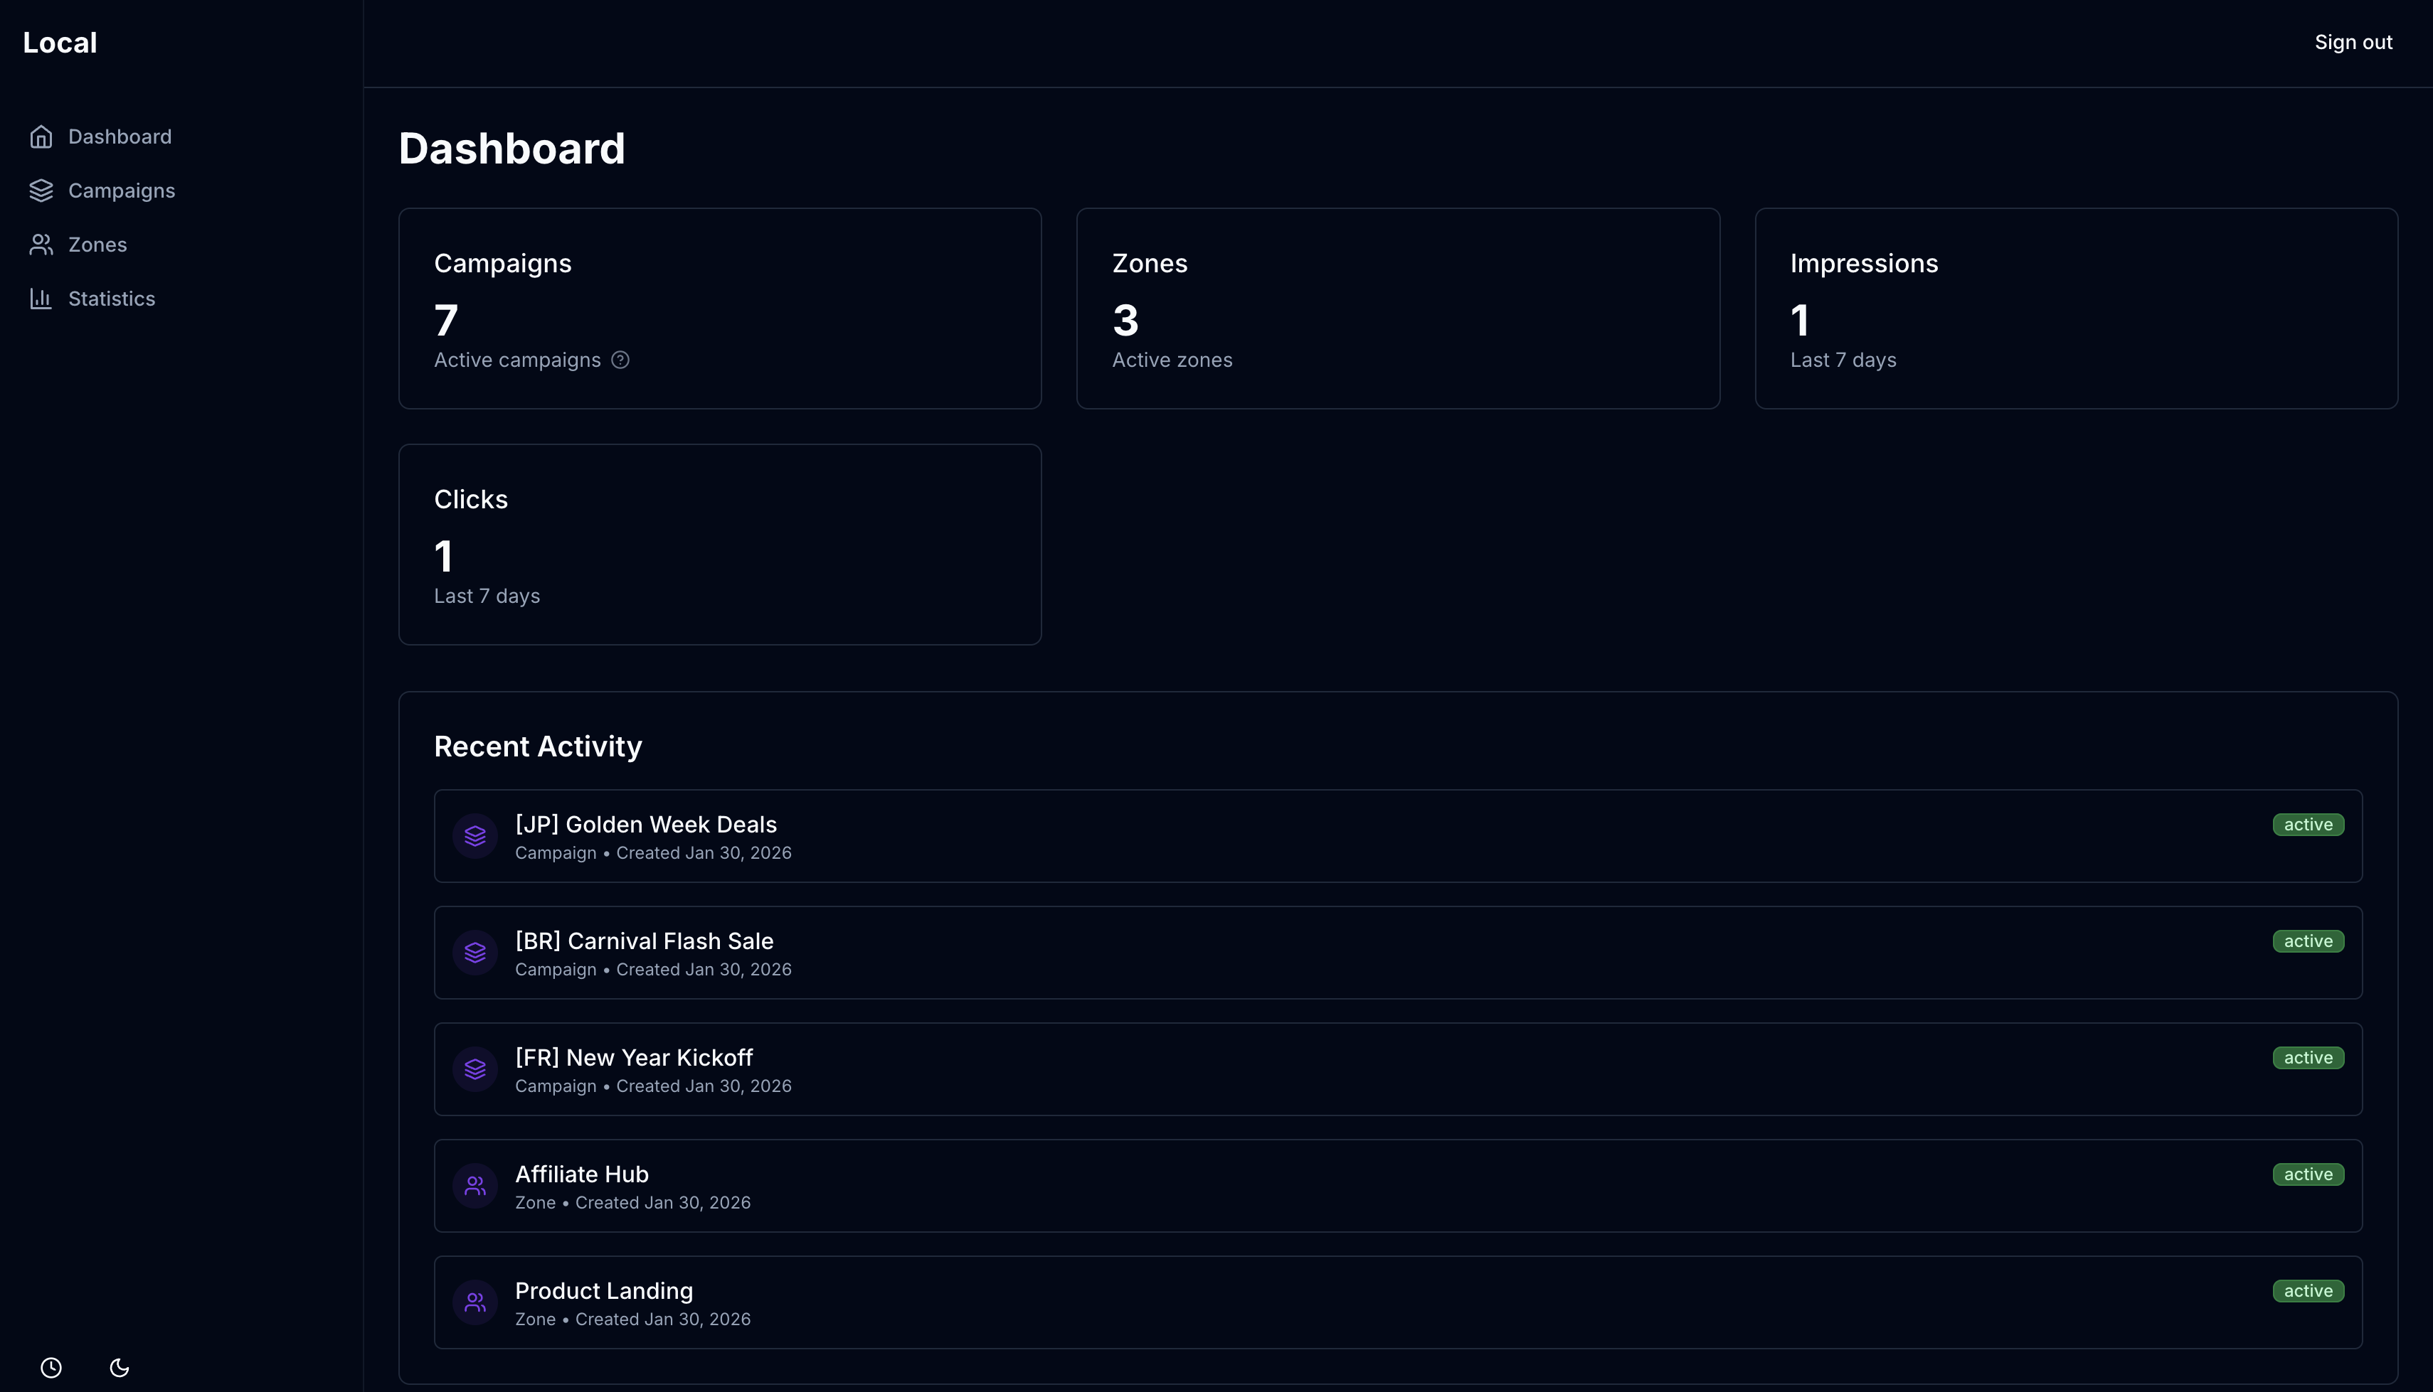Click the Local logo text
Screen dimensions: 2433x1392
coord(59,43)
